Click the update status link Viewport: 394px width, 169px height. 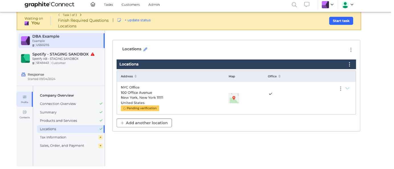coord(138,20)
